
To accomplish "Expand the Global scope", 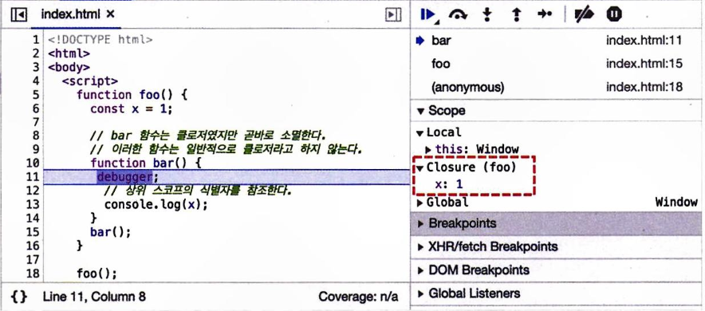I will (x=419, y=203).
